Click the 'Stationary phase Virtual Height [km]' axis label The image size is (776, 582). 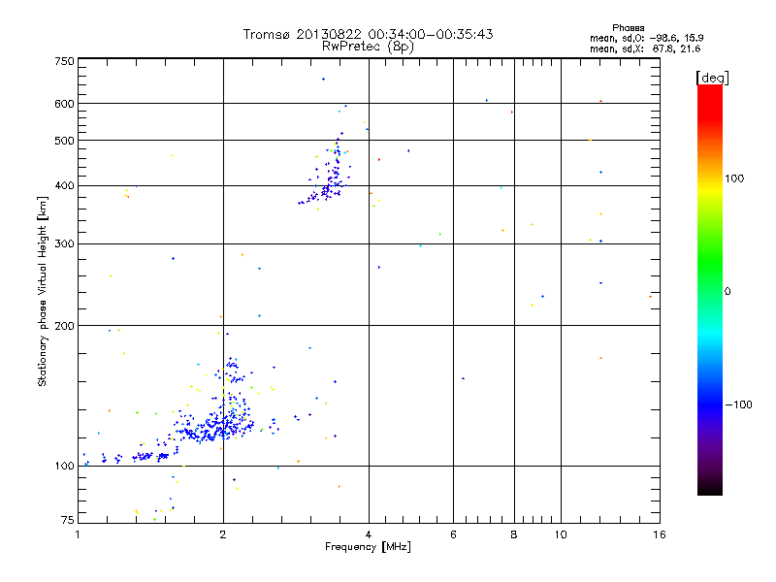click(43, 292)
